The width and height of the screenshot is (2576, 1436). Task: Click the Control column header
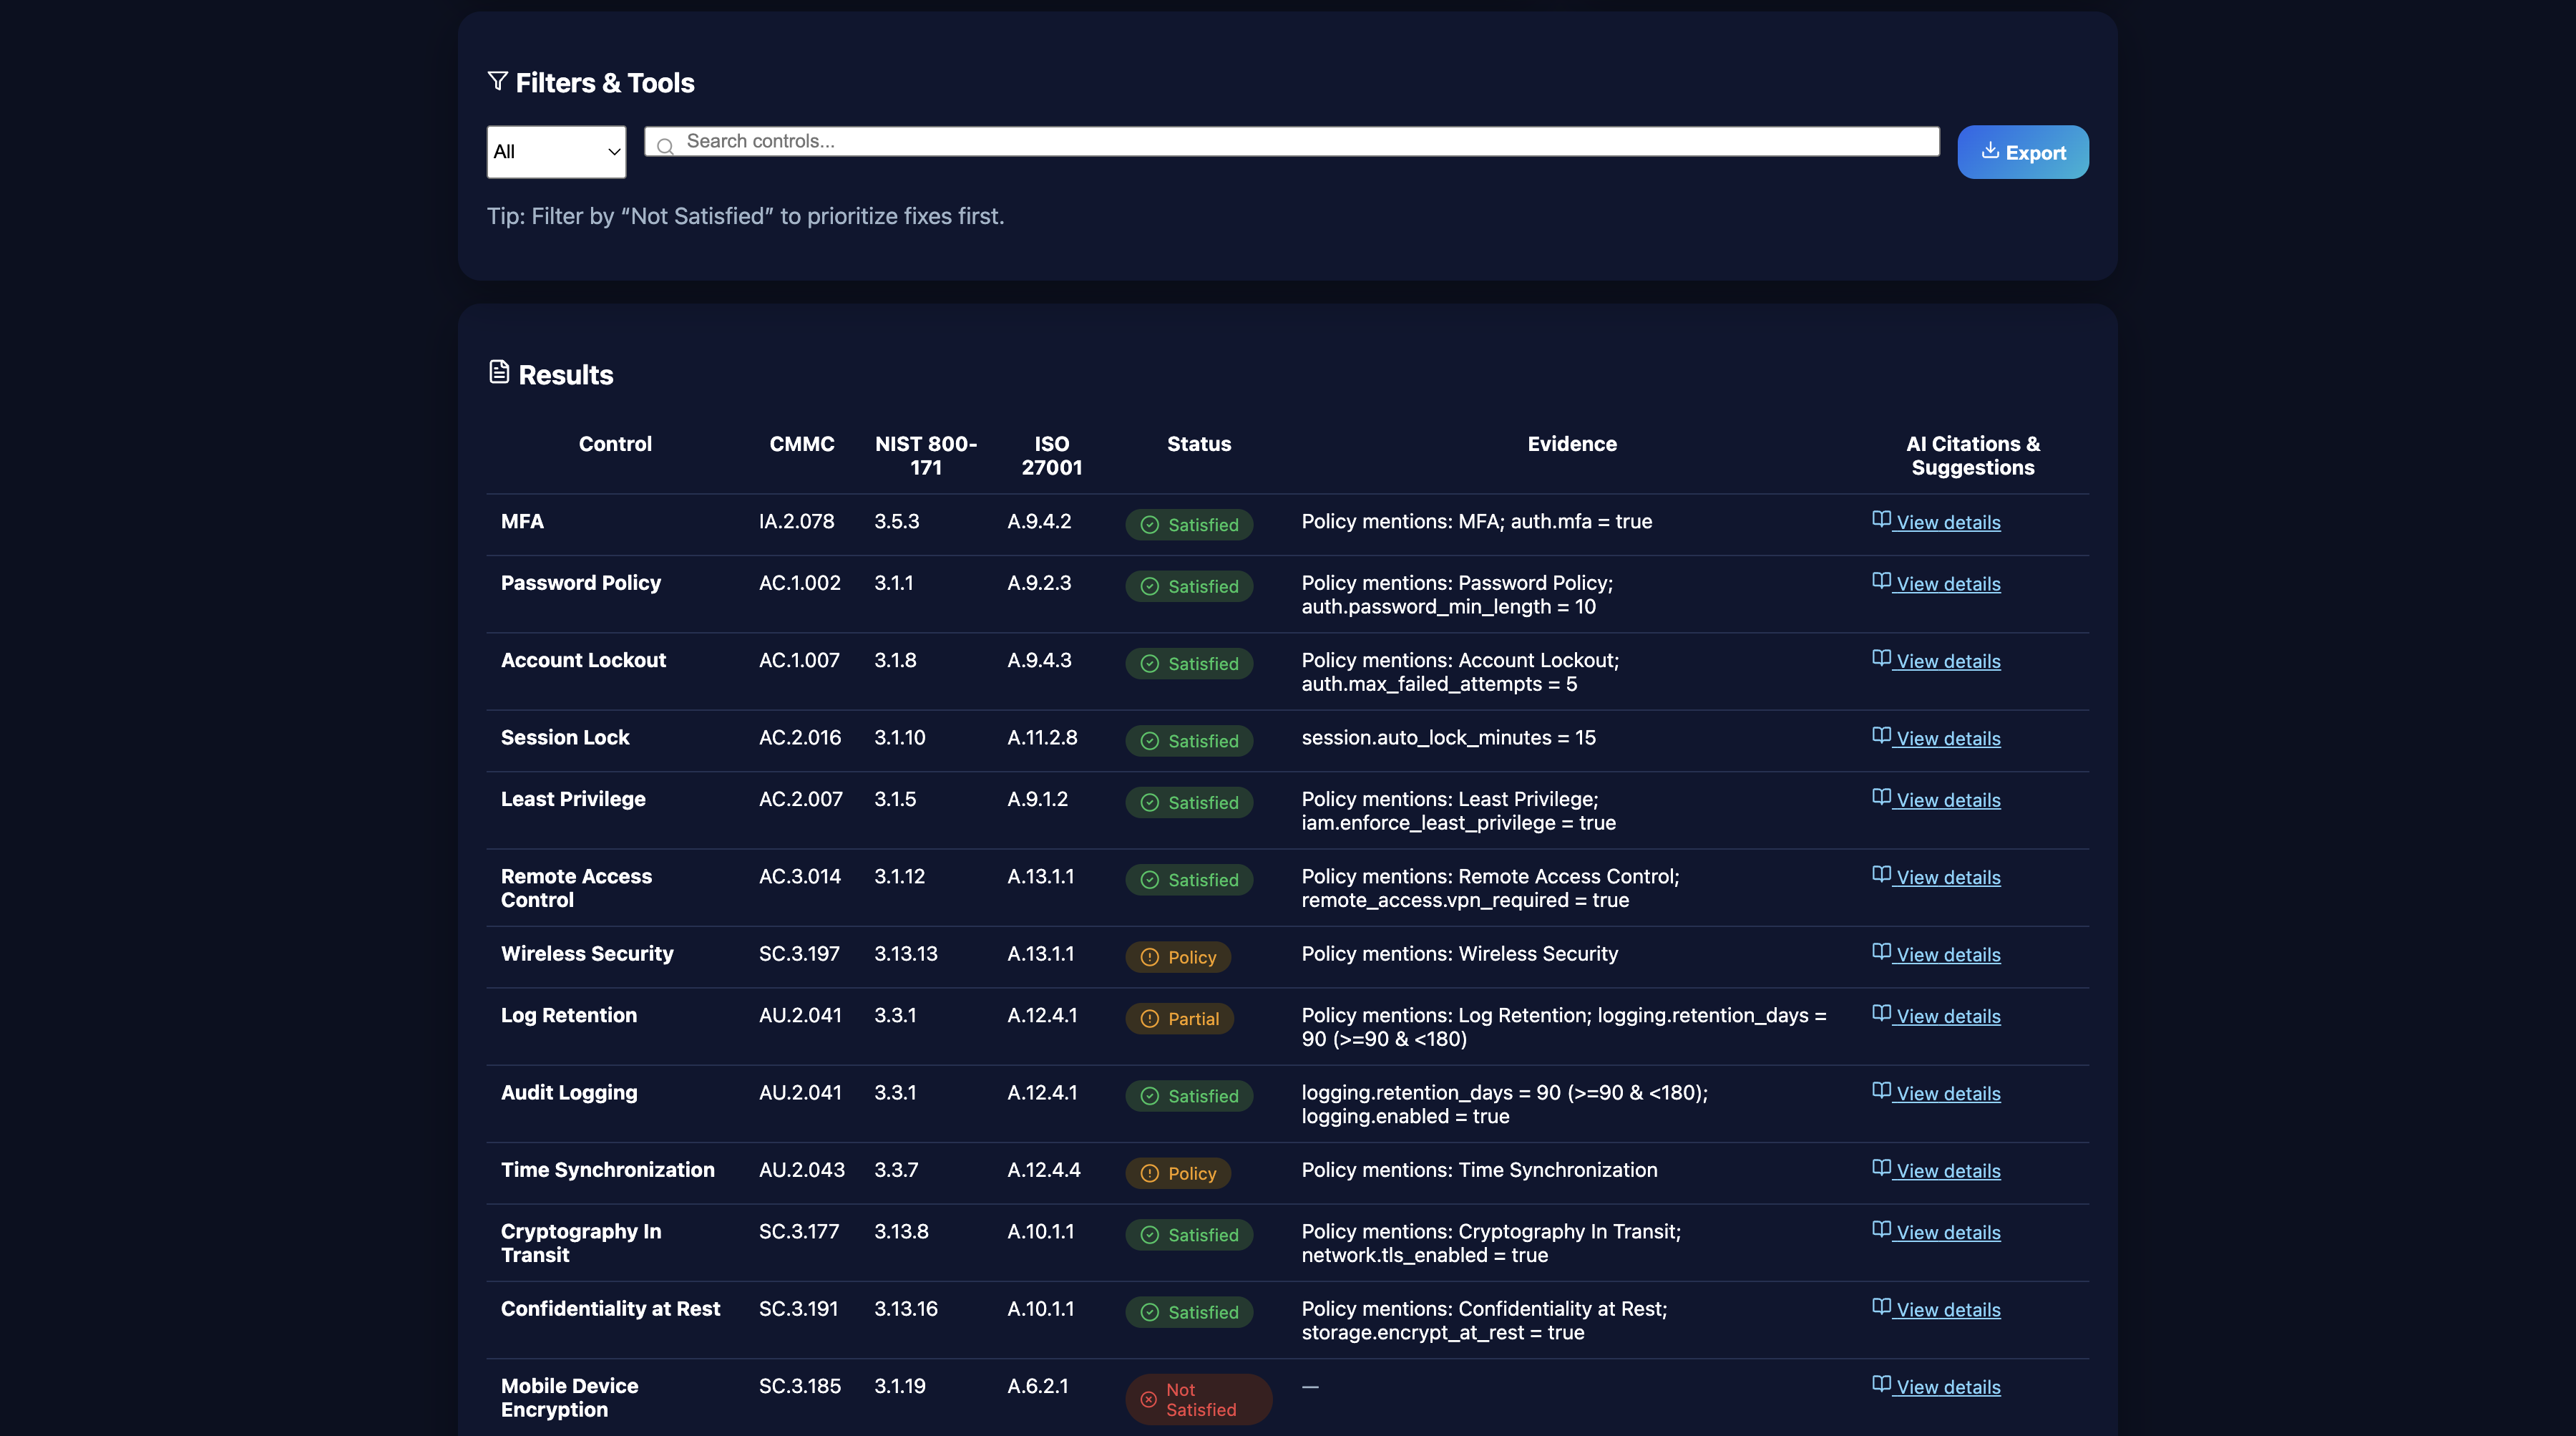(x=615, y=445)
